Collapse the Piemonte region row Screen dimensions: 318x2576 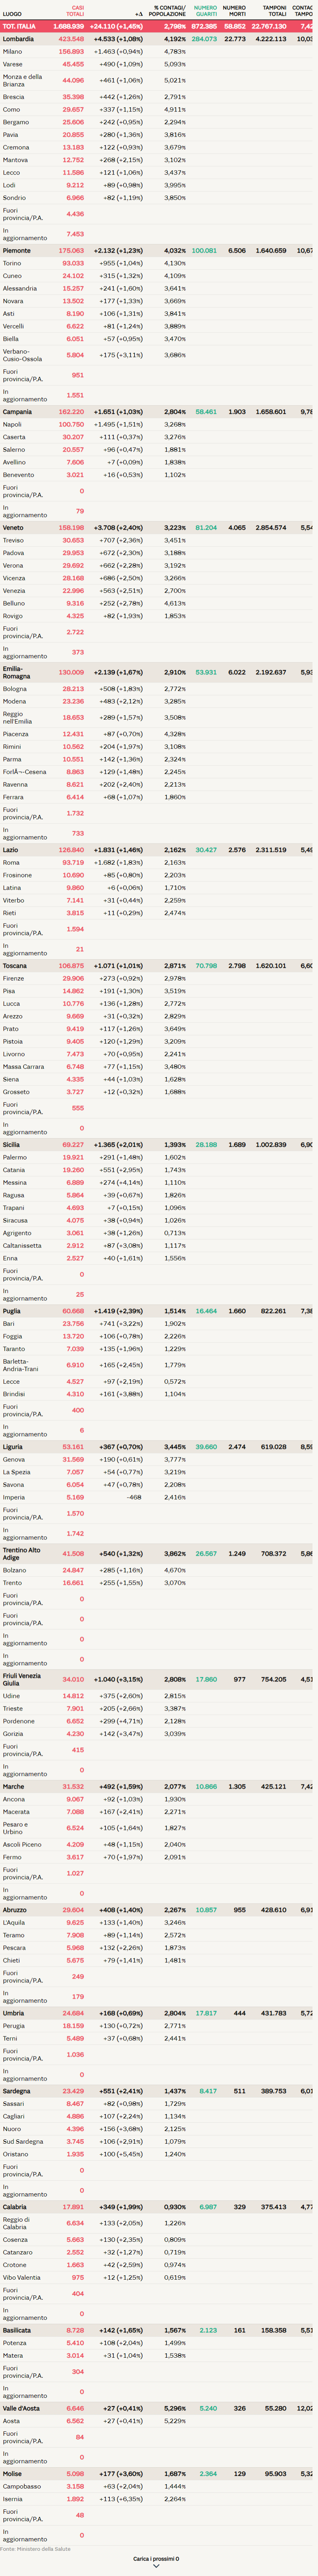[x=17, y=251]
